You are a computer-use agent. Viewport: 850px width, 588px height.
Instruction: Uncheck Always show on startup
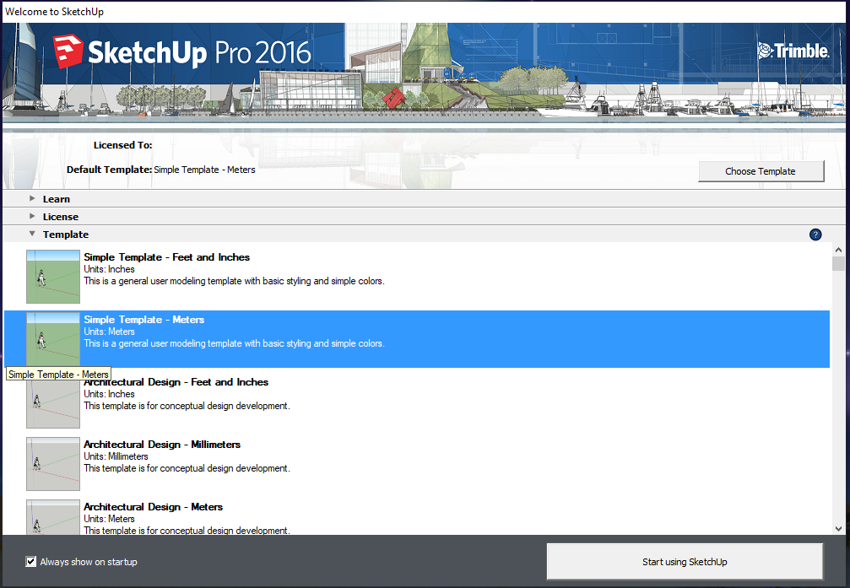(x=31, y=562)
